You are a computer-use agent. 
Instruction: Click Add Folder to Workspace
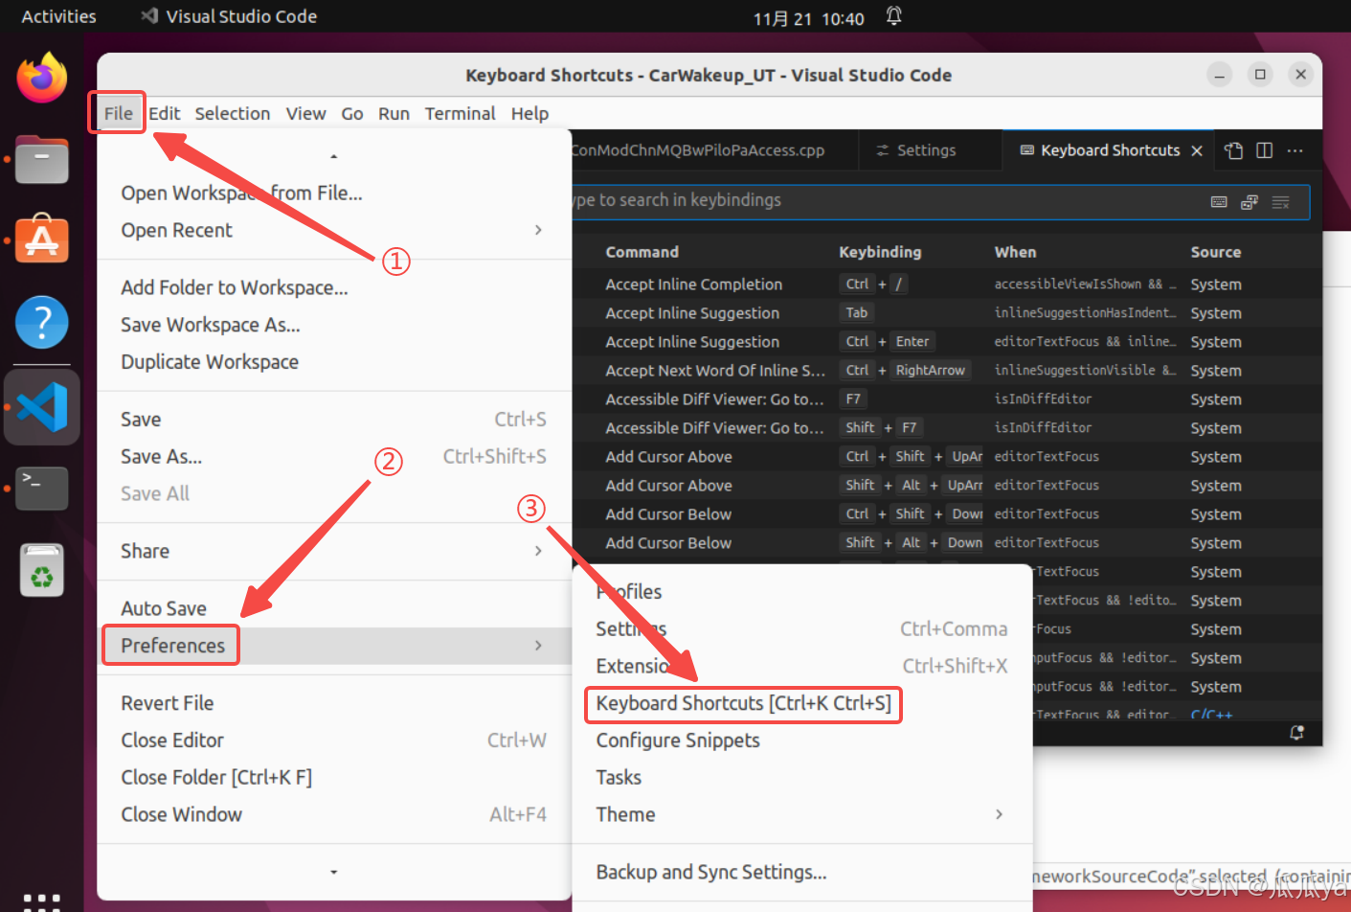334,287
